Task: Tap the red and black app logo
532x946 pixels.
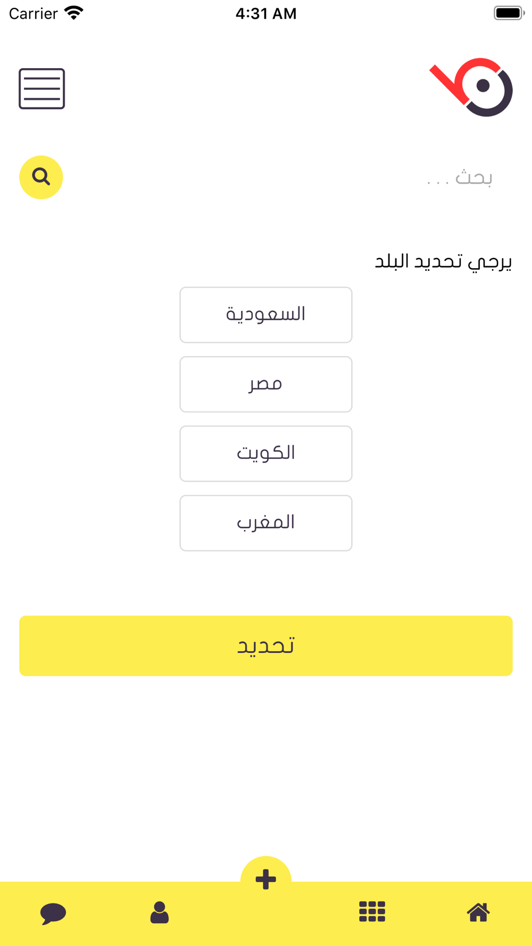Action: 471,87
